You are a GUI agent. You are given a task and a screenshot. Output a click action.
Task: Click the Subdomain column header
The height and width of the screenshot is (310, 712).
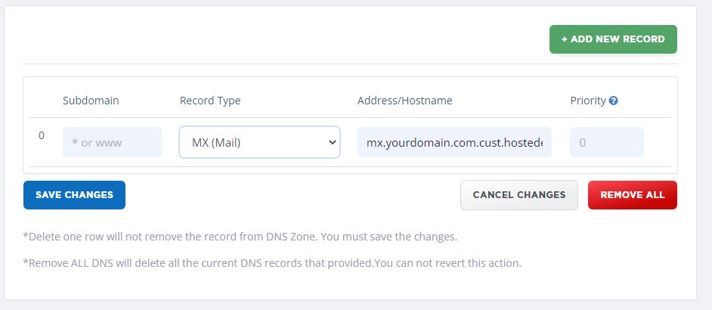point(91,101)
